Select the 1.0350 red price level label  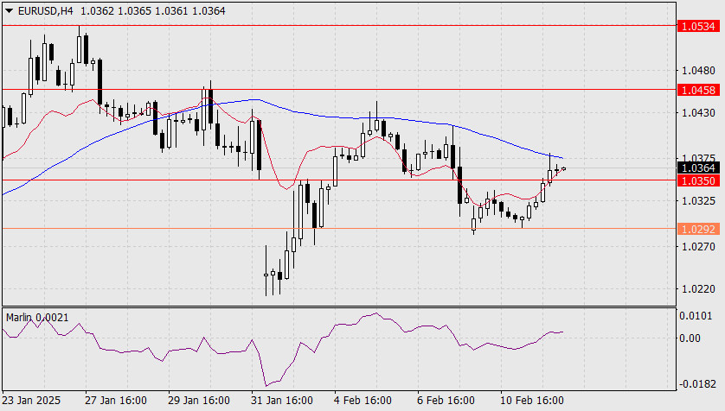click(x=699, y=180)
